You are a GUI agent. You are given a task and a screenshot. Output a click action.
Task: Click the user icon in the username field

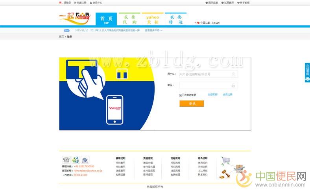click(x=233, y=74)
